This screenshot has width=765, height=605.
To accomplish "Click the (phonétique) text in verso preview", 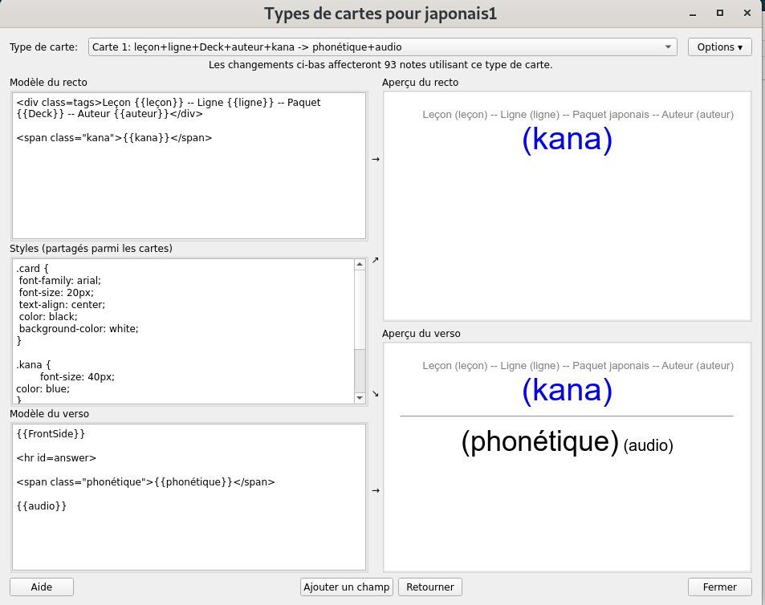I will pos(539,443).
